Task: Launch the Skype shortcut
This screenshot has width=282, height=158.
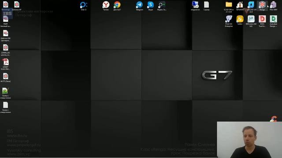Action: 151,5
